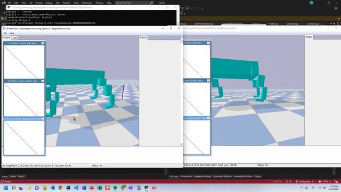
Task: Switch to Call Stack tab
Action: click(x=174, y=177)
